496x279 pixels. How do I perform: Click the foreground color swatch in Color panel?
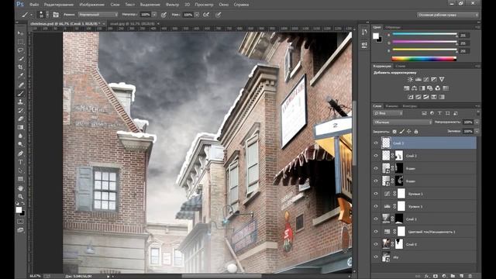click(375, 36)
